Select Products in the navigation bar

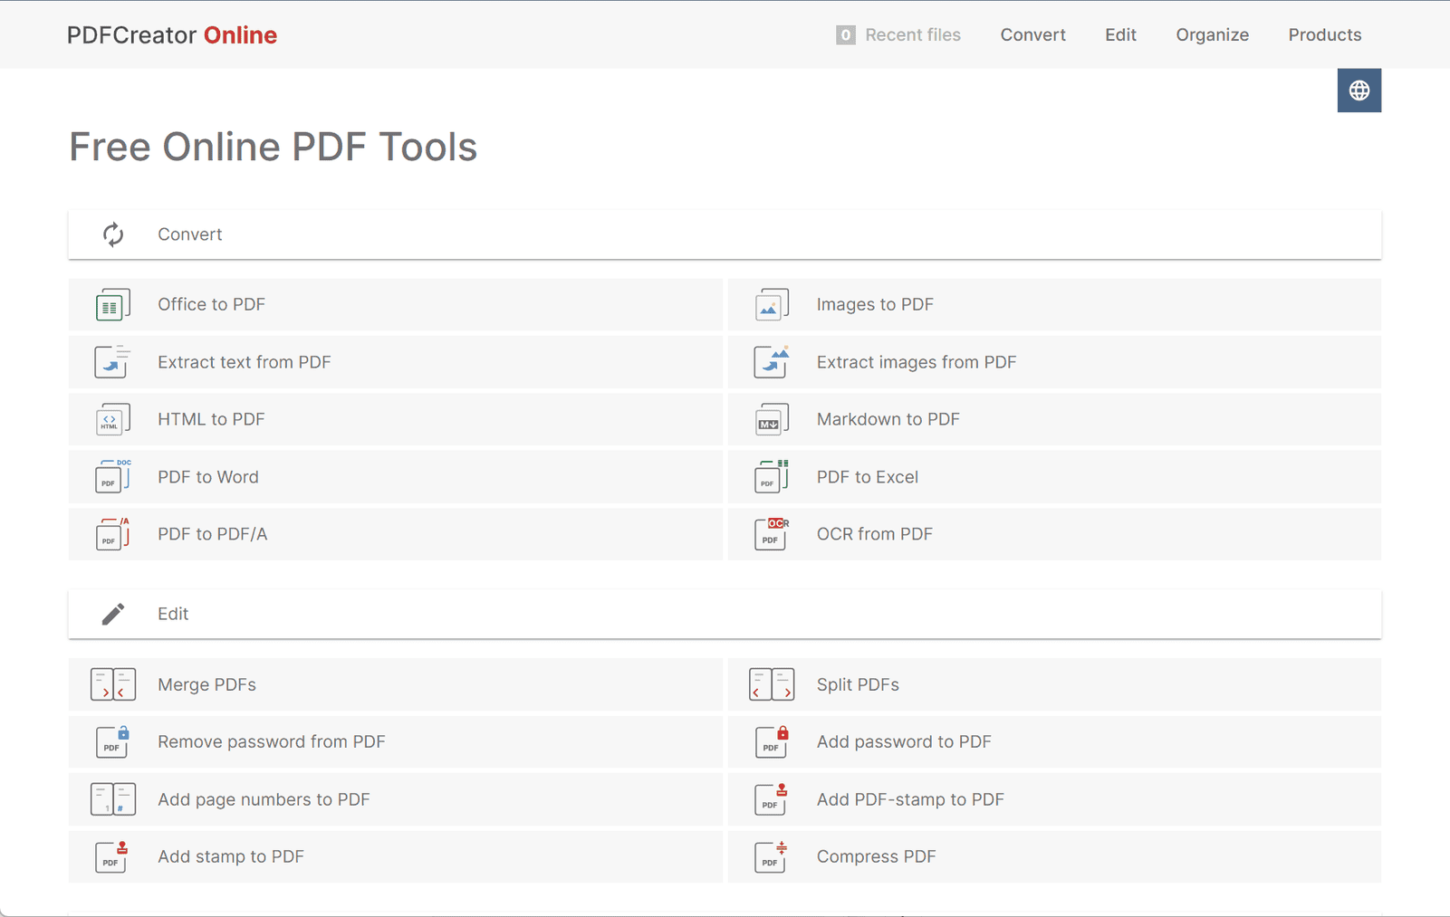[1324, 34]
